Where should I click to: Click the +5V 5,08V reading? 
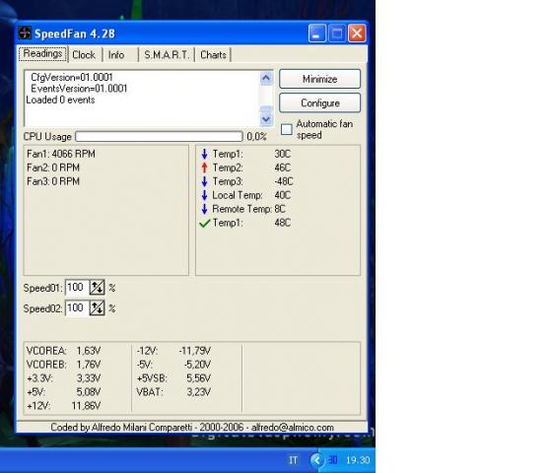pos(63,391)
